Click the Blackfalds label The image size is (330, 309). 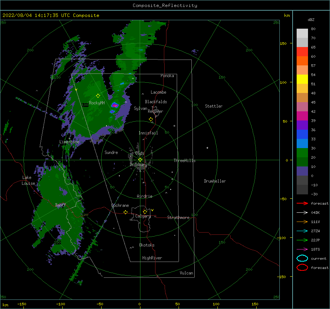[x=156, y=102]
